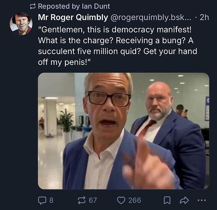Click the @rogerquimbly.bsk... handle
Viewport: 217px width, 210px height.
[151, 18]
